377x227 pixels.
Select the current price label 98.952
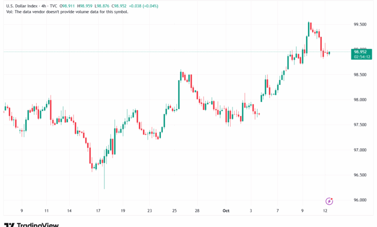point(360,52)
